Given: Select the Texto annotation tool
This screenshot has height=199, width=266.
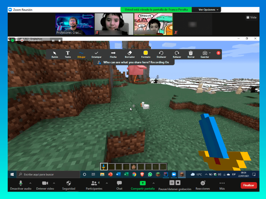Looking at the screenshot, I should pyautogui.click(x=68, y=54).
